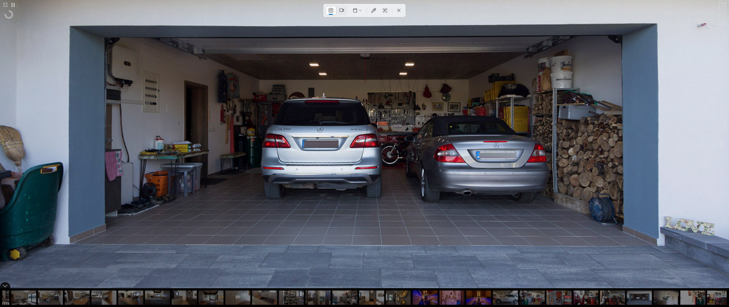The image size is (729, 307).
Task: Activate the color picker eyedropper tool
Action: point(374,10)
